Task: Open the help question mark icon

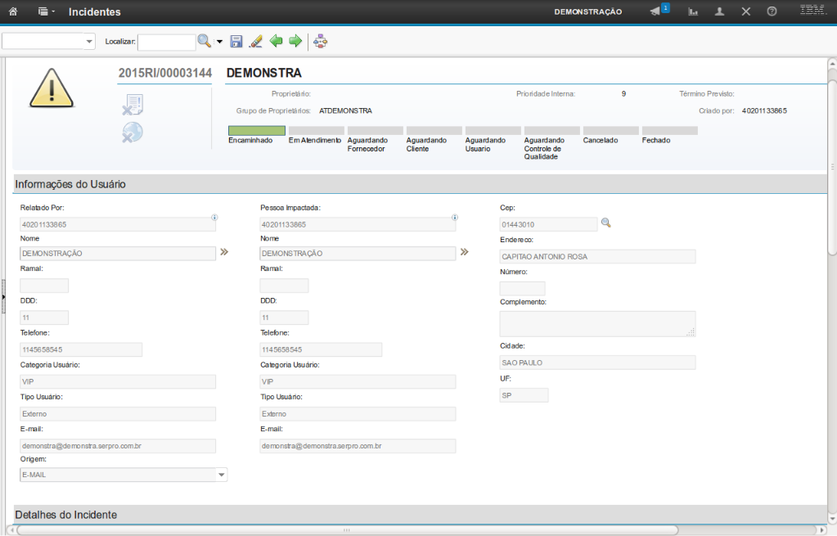Action: (772, 12)
